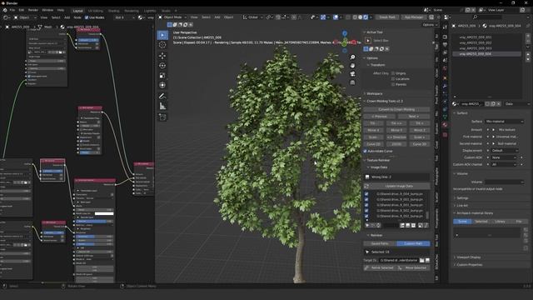Image resolution: width=533 pixels, height=300 pixels.
Task: Toggle the Use Nodes checkbox
Action: (x=87, y=17)
